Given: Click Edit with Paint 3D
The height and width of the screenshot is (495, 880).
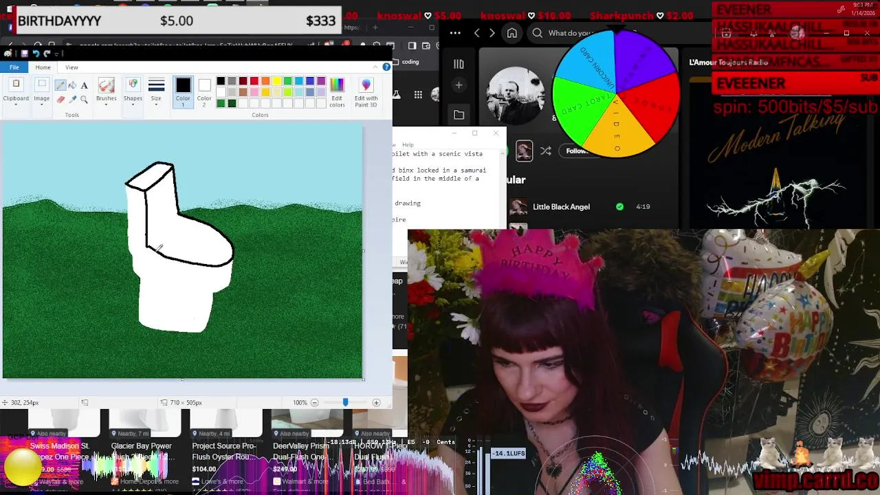Looking at the screenshot, I should pyautogui.click(x=366, y=91).
